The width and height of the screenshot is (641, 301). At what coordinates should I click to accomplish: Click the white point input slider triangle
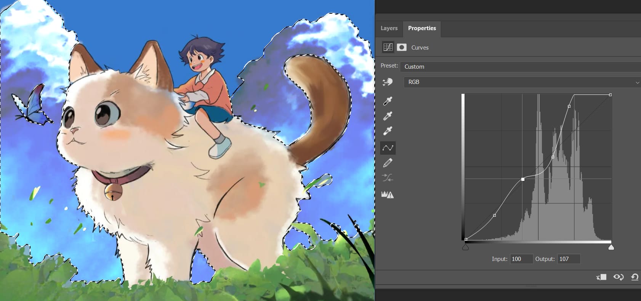tap(611, 247)
